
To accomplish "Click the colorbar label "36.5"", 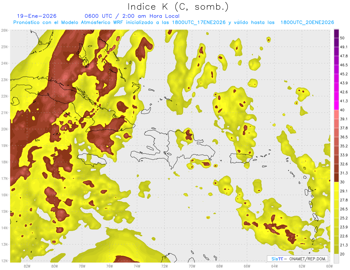I will tap(344, 137).
